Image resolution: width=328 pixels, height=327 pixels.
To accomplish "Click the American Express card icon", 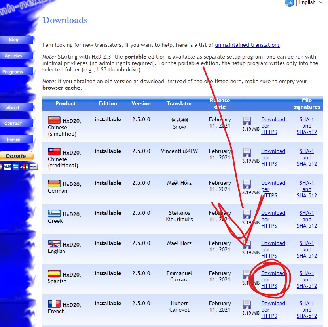I will tap(16, 166).
